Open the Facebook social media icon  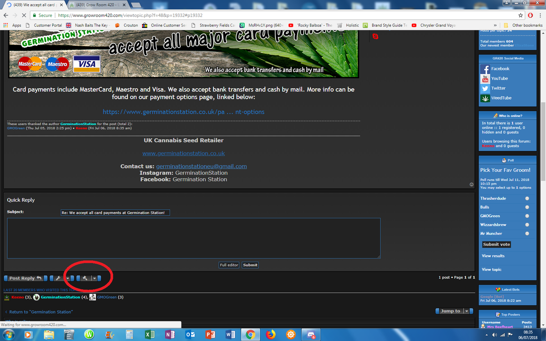[485, 69]
